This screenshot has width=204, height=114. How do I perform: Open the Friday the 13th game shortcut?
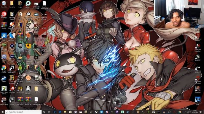[198, 47]
